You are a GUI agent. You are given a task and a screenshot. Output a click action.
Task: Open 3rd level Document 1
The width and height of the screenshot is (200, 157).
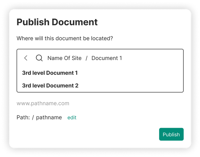click(50, 73)
